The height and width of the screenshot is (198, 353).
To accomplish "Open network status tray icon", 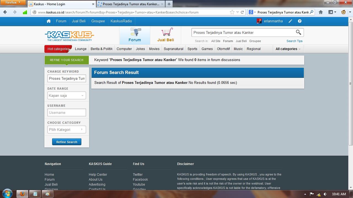I will coord(319,194).
